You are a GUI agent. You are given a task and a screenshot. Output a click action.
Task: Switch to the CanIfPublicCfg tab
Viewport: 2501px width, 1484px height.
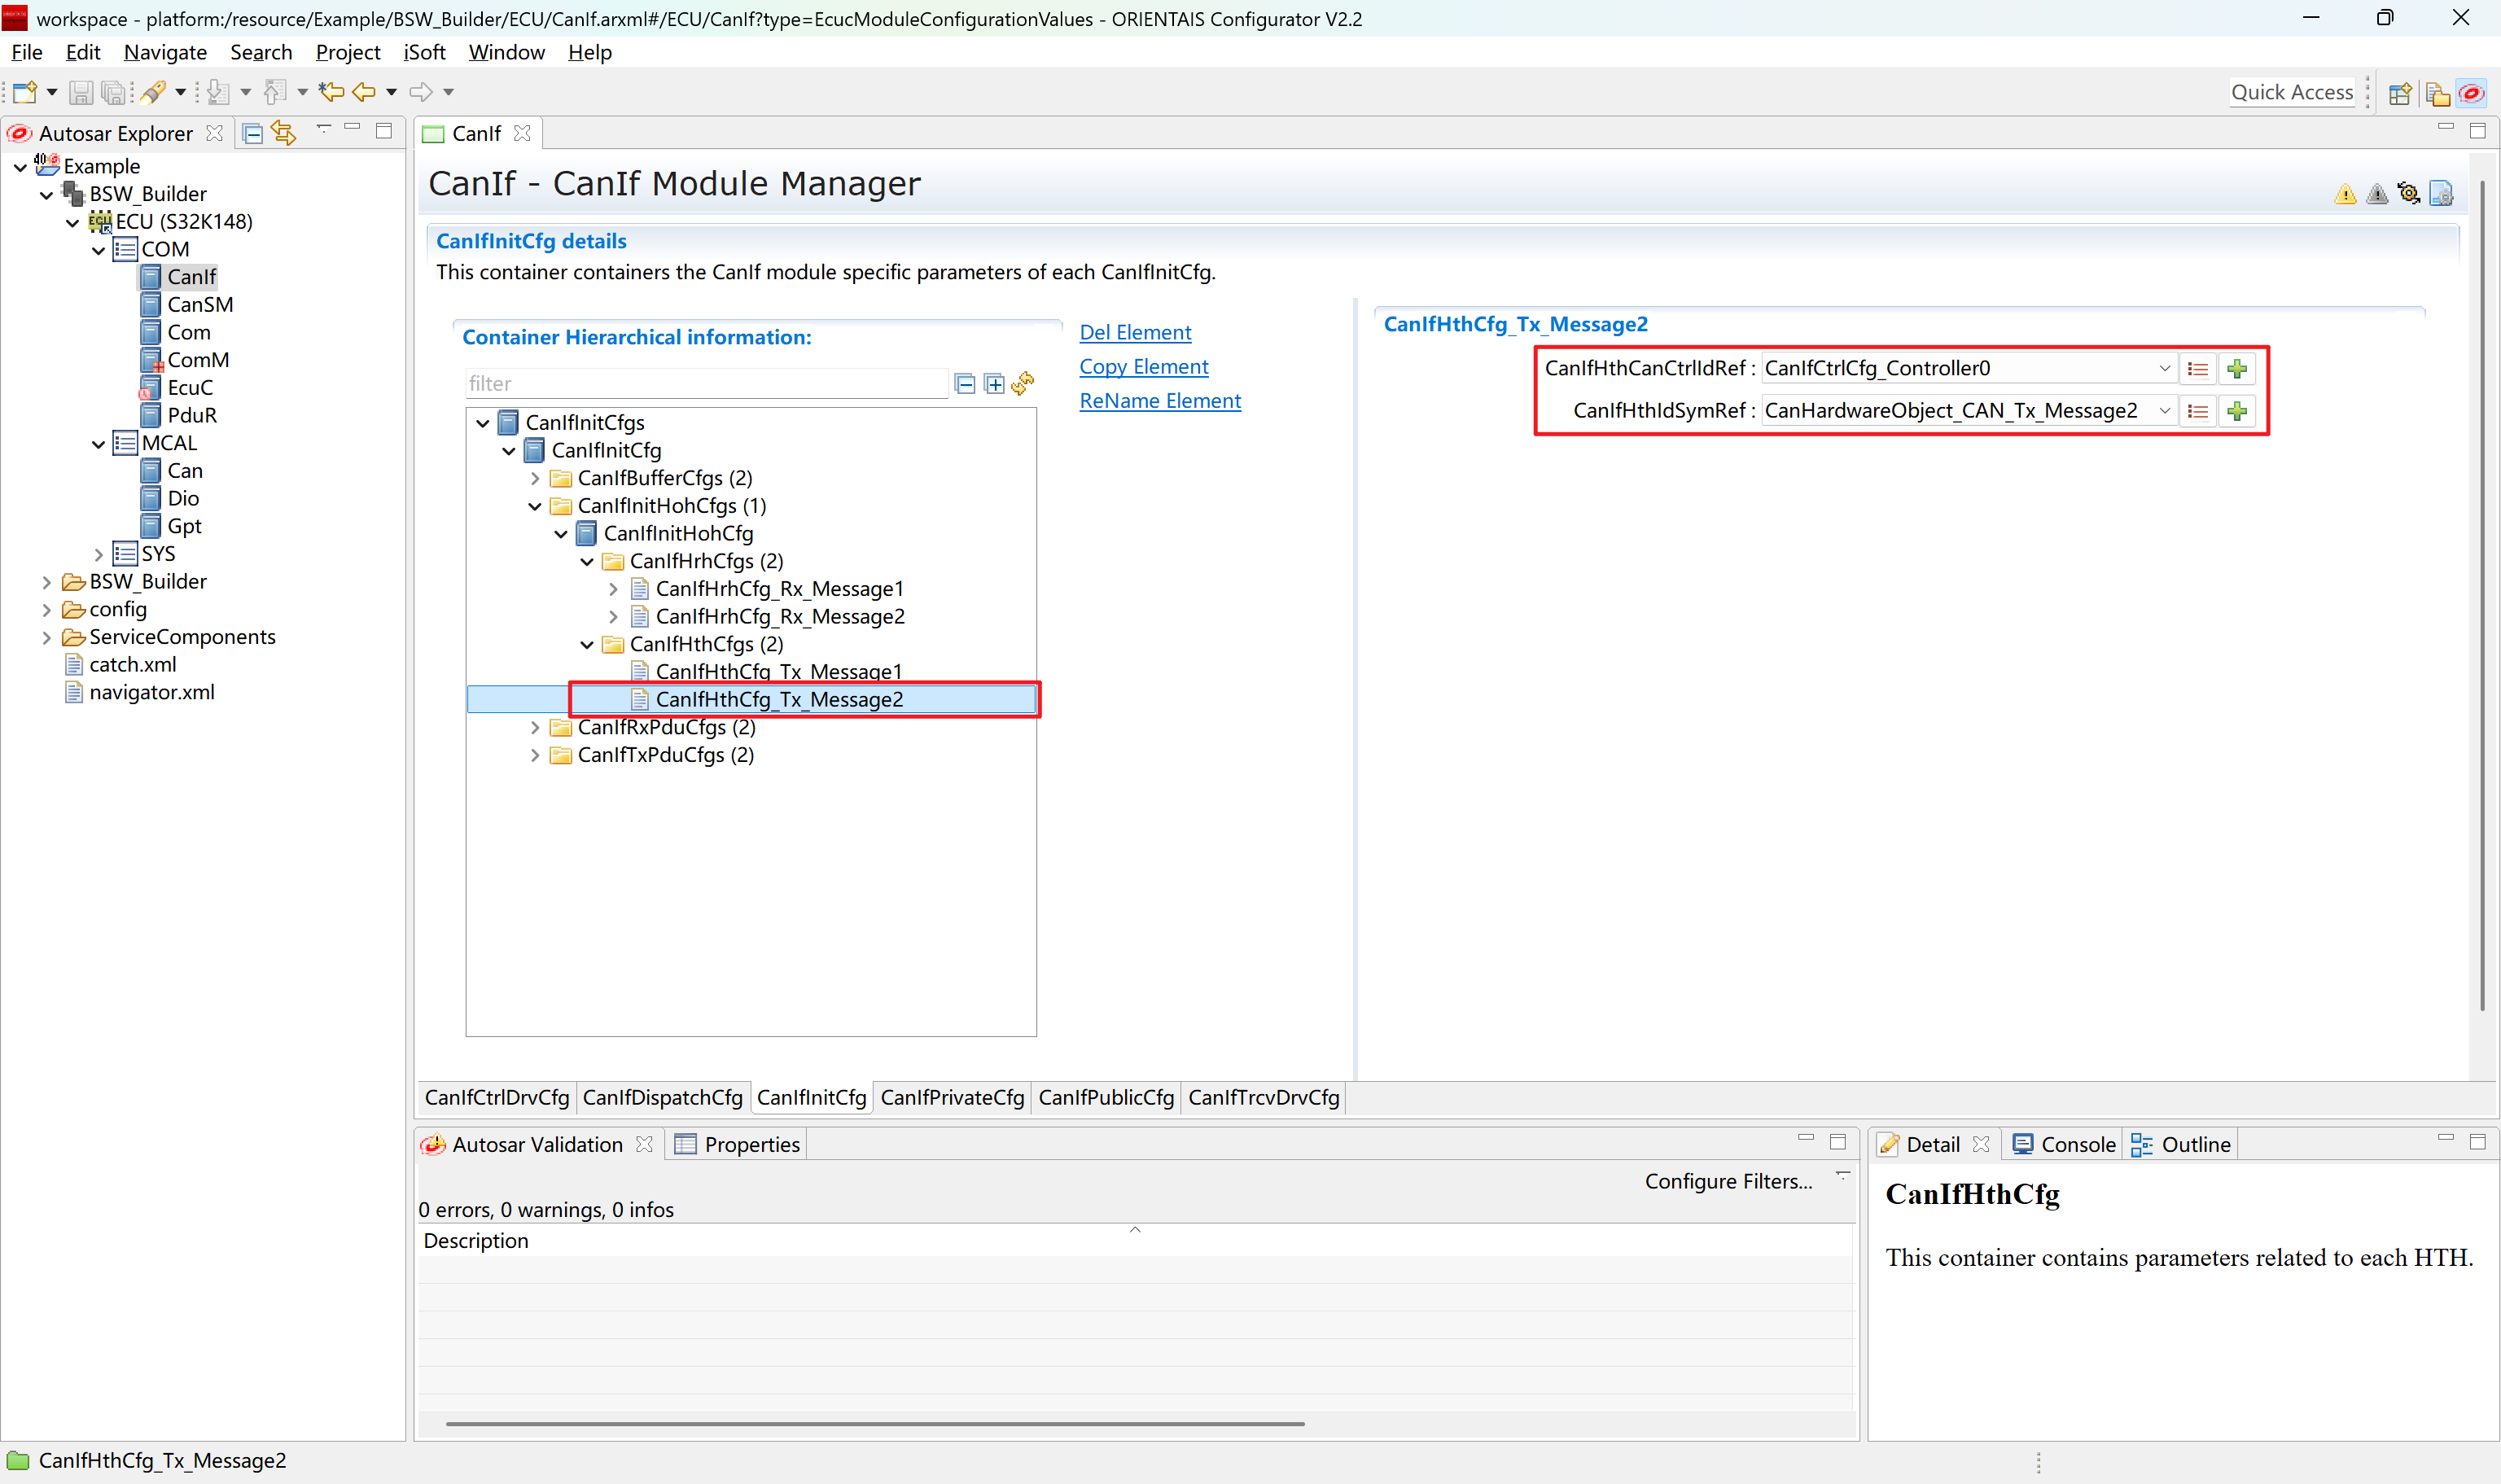pyautogui.click(x=1105, y=1097)
